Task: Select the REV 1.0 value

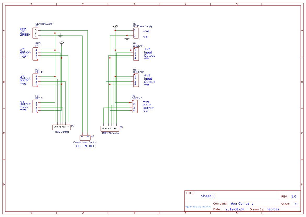Action: pos(294,196)
